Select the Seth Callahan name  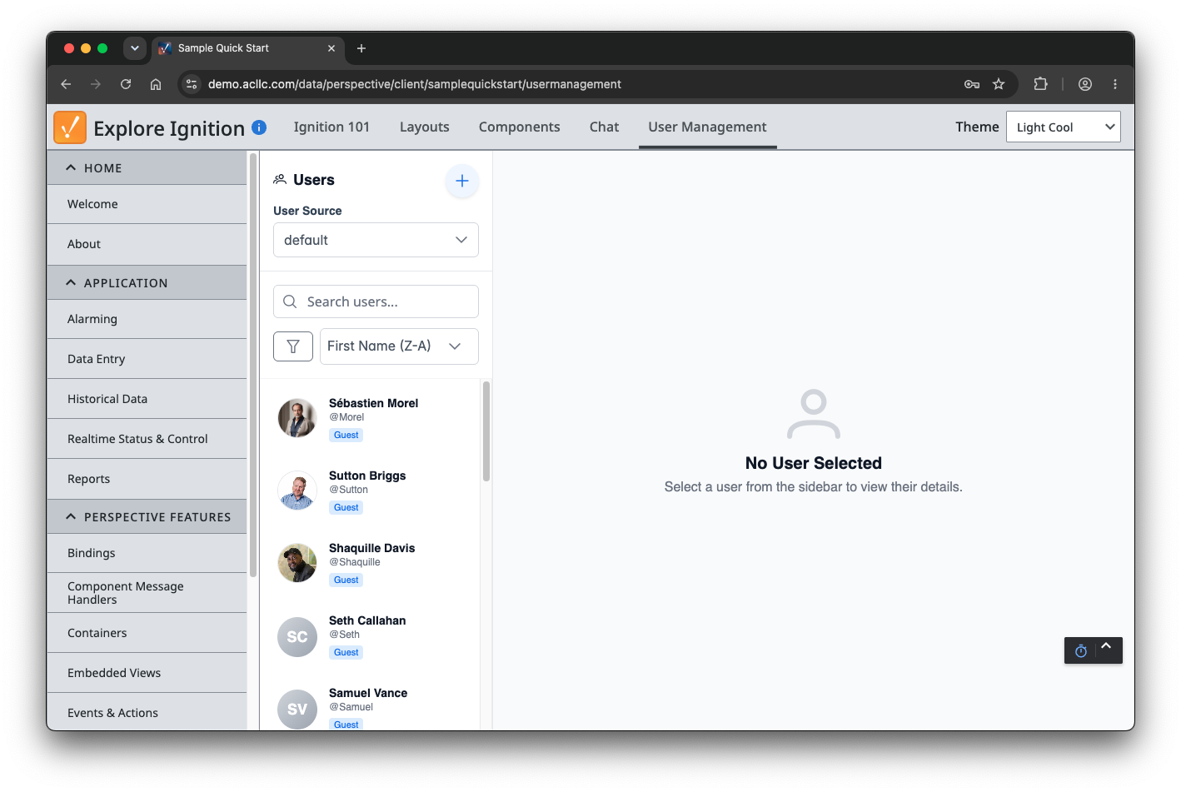pyautogui.click(x=367, y=620)
